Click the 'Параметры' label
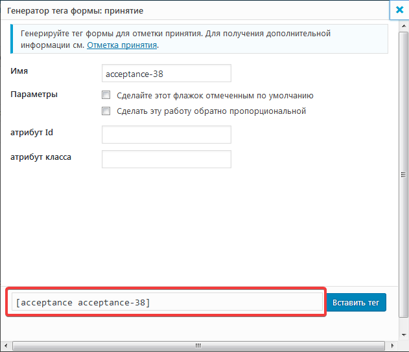Image resolution: width=409 pixels, height=352 pixels. point(34,94)
